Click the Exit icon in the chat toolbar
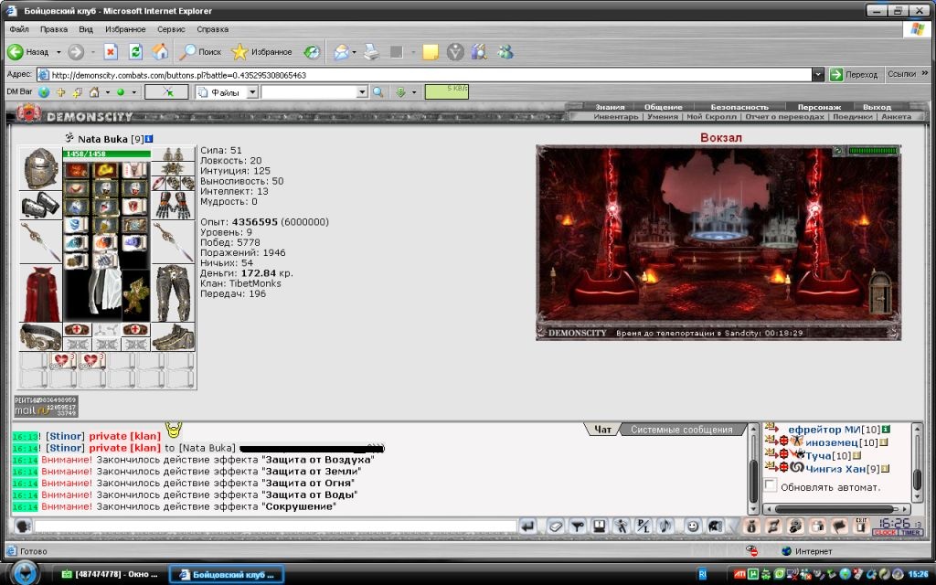 [x=860, y=526]
